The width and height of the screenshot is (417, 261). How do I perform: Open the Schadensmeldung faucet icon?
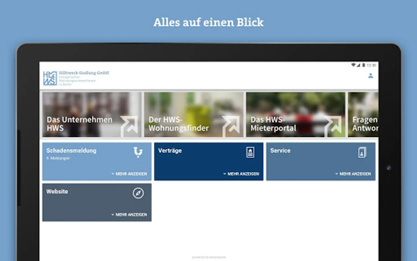(x=138, y=152)
